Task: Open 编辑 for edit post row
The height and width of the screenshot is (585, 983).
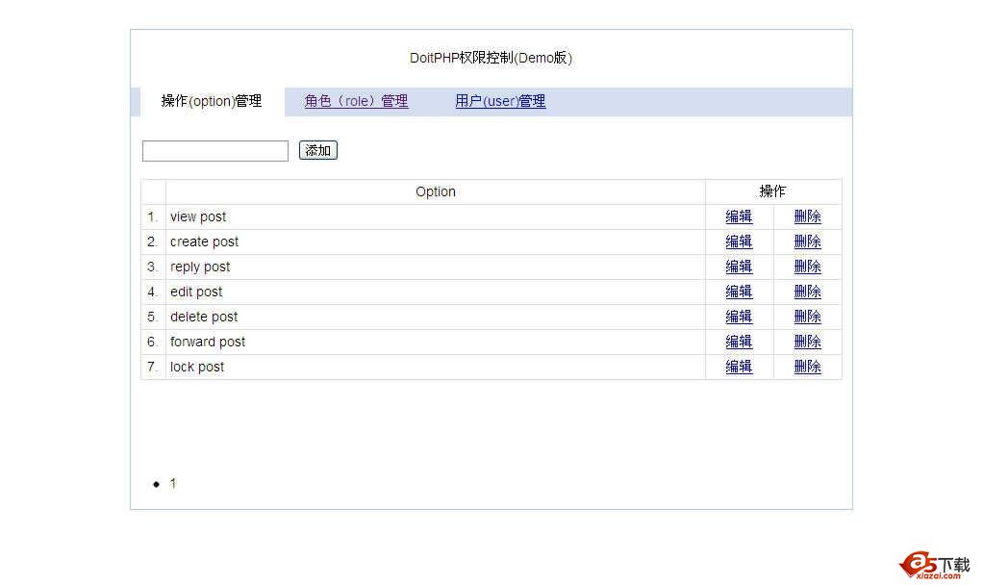Action: (x=739, y=292)
